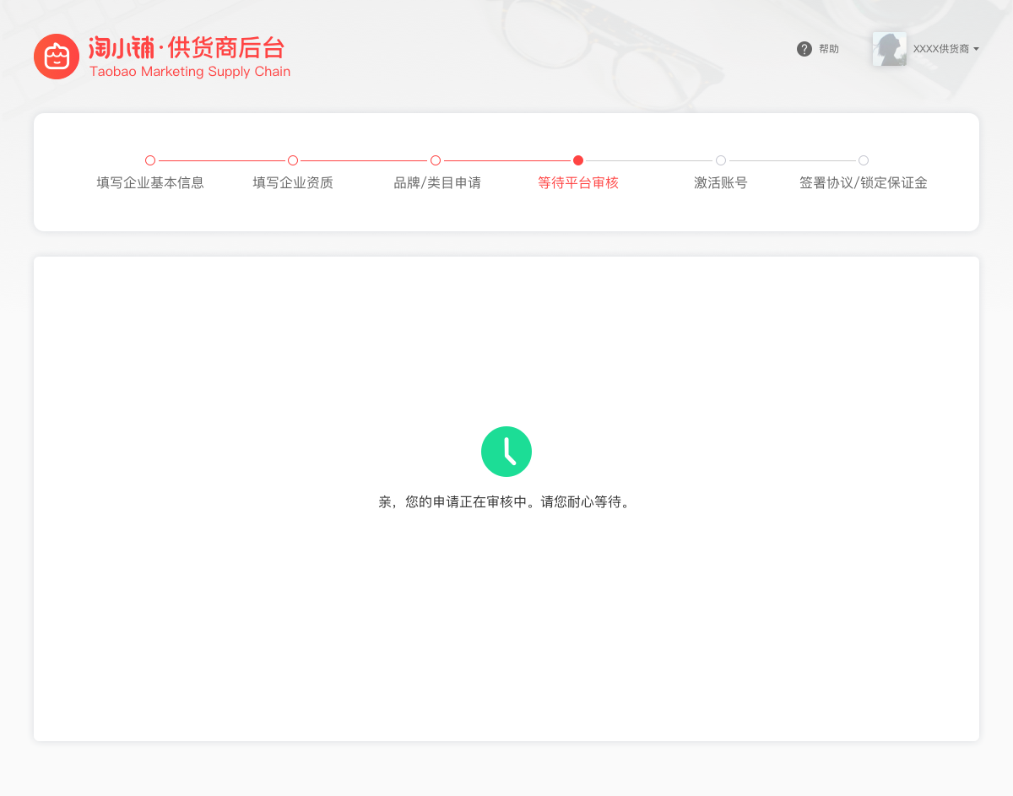Click the 品牌/类目申请 step label

(437, 183)
